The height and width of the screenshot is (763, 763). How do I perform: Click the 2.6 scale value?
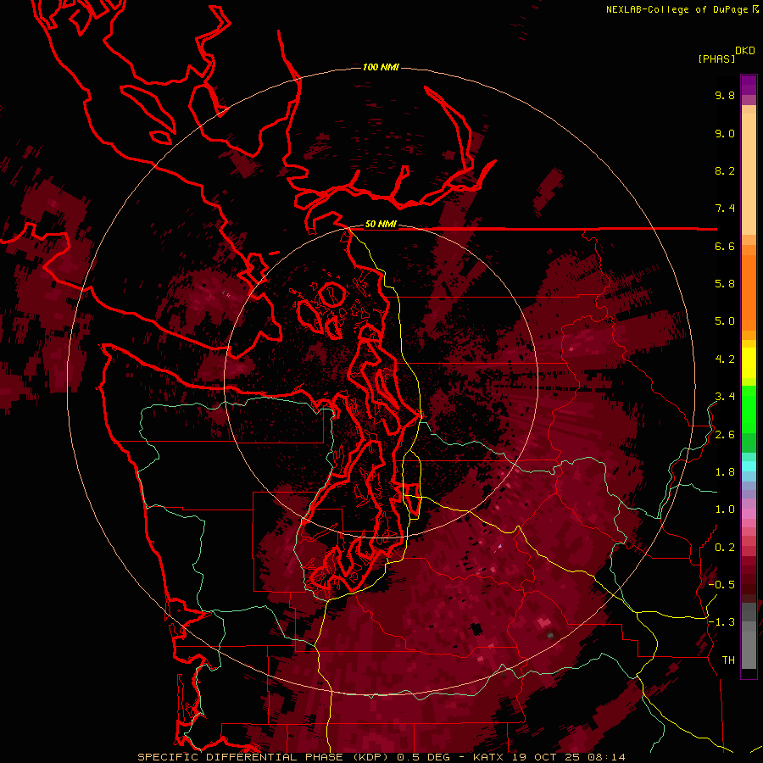tap(725, 435)
